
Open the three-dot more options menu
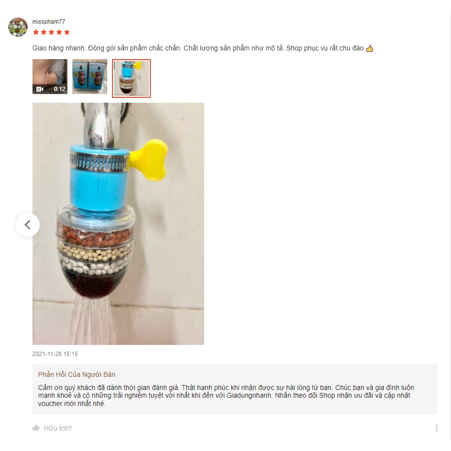point(436,428)
